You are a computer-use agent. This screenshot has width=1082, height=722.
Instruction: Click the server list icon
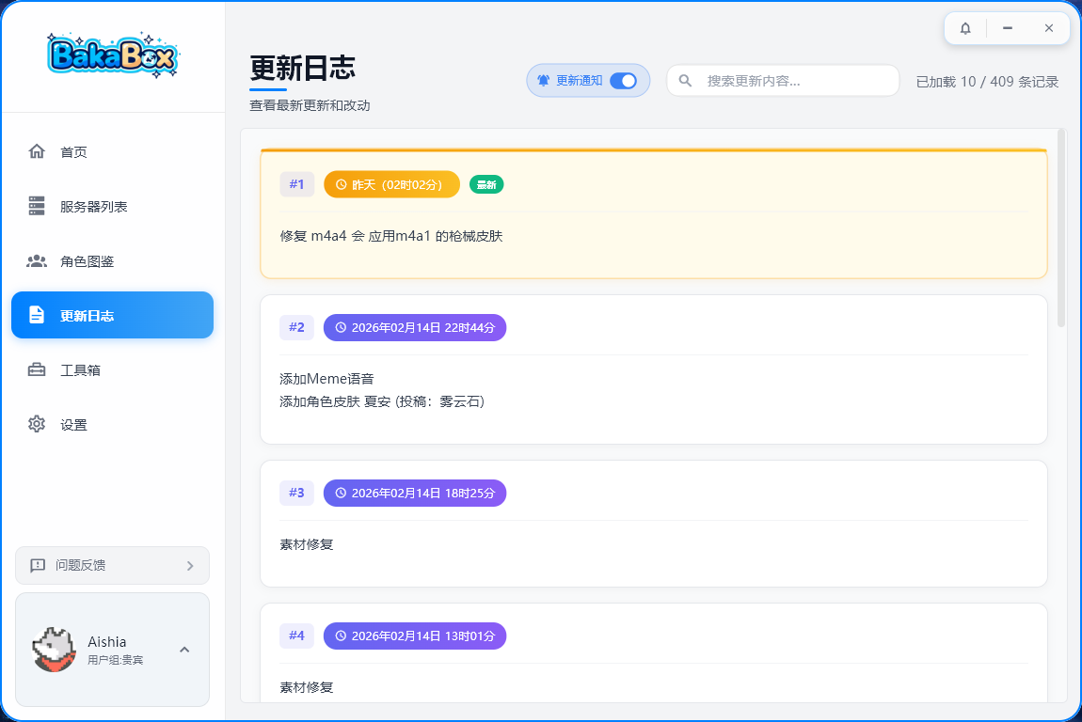click(37, 207)
